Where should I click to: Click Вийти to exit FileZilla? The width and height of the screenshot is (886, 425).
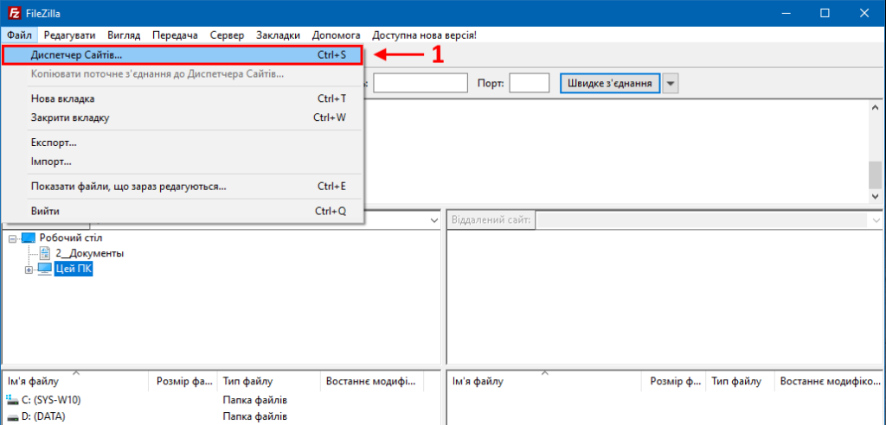tap(45, 211)
